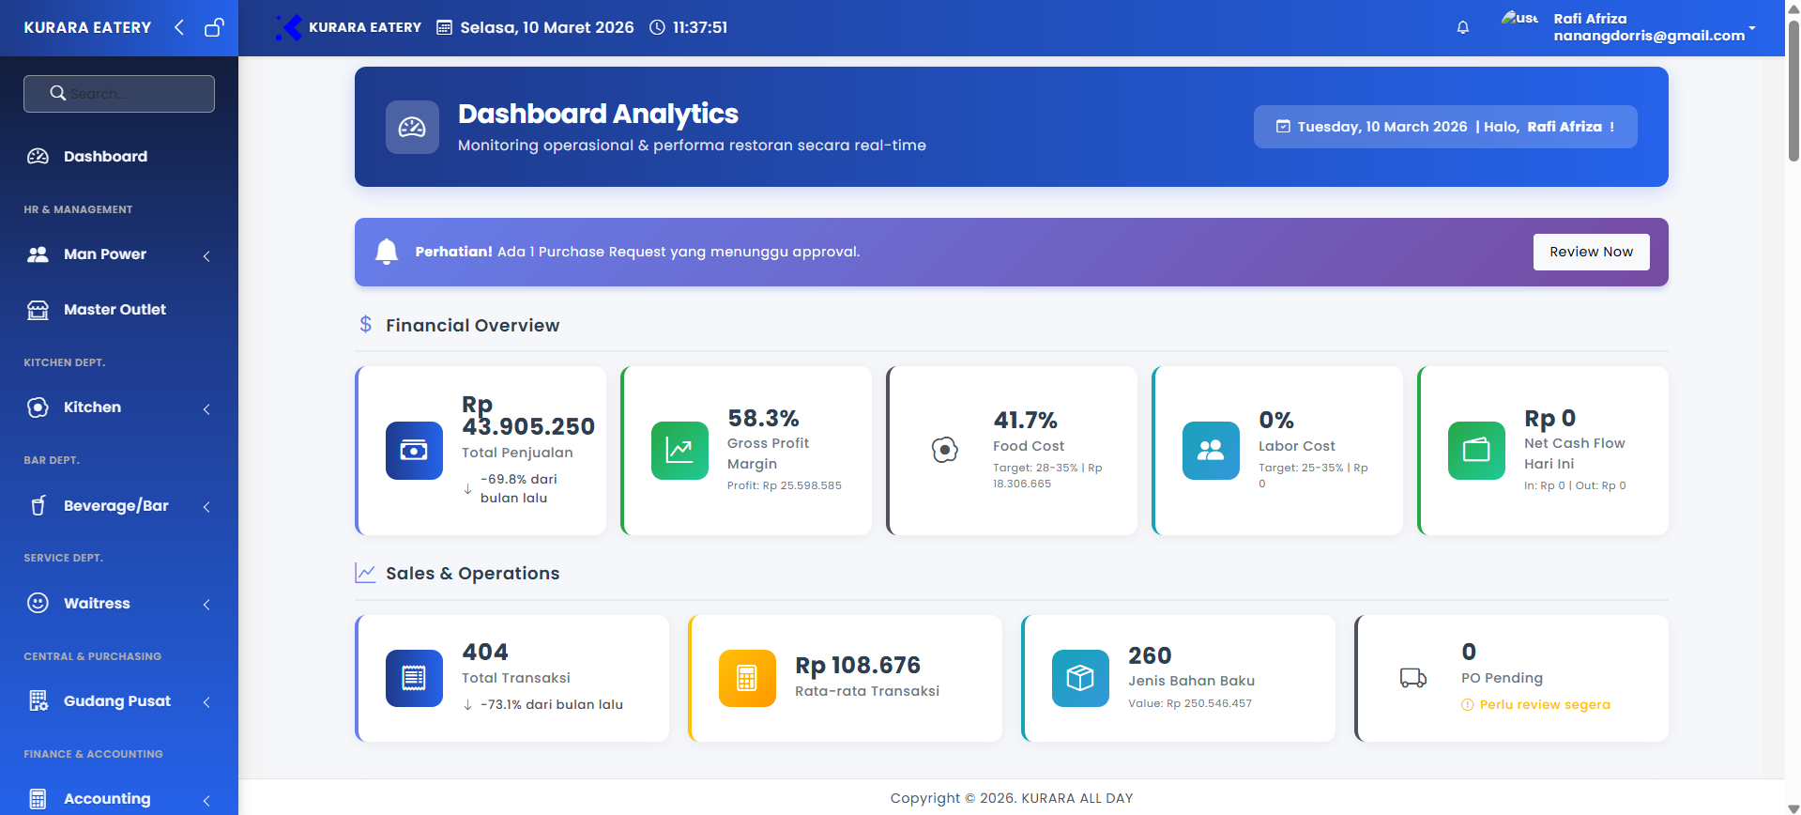Click the Net Cash Flow wallet icon
Image resolution: width=1801 pixels, height=815 pixels.
click(1476, 451)
